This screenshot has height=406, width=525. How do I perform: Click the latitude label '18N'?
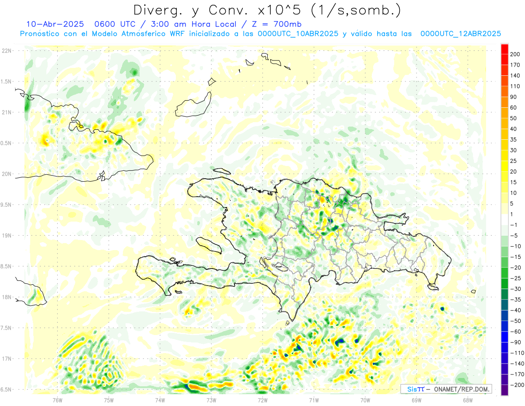pos(6,297)
